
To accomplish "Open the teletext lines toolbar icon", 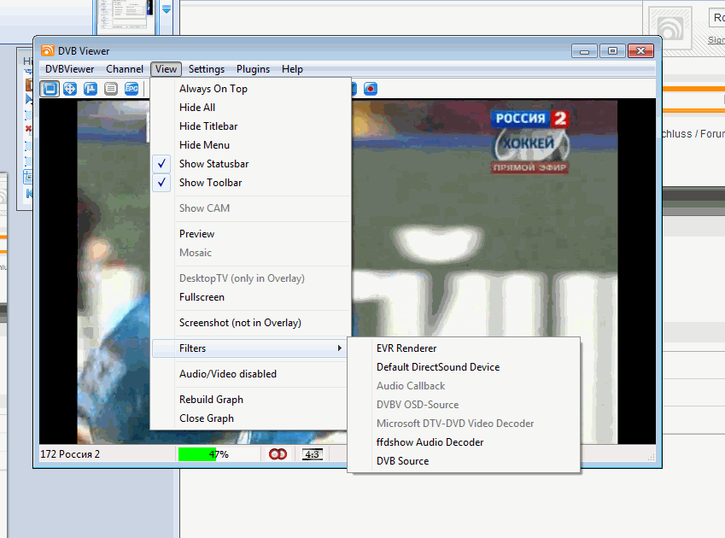I will (111, 88).
